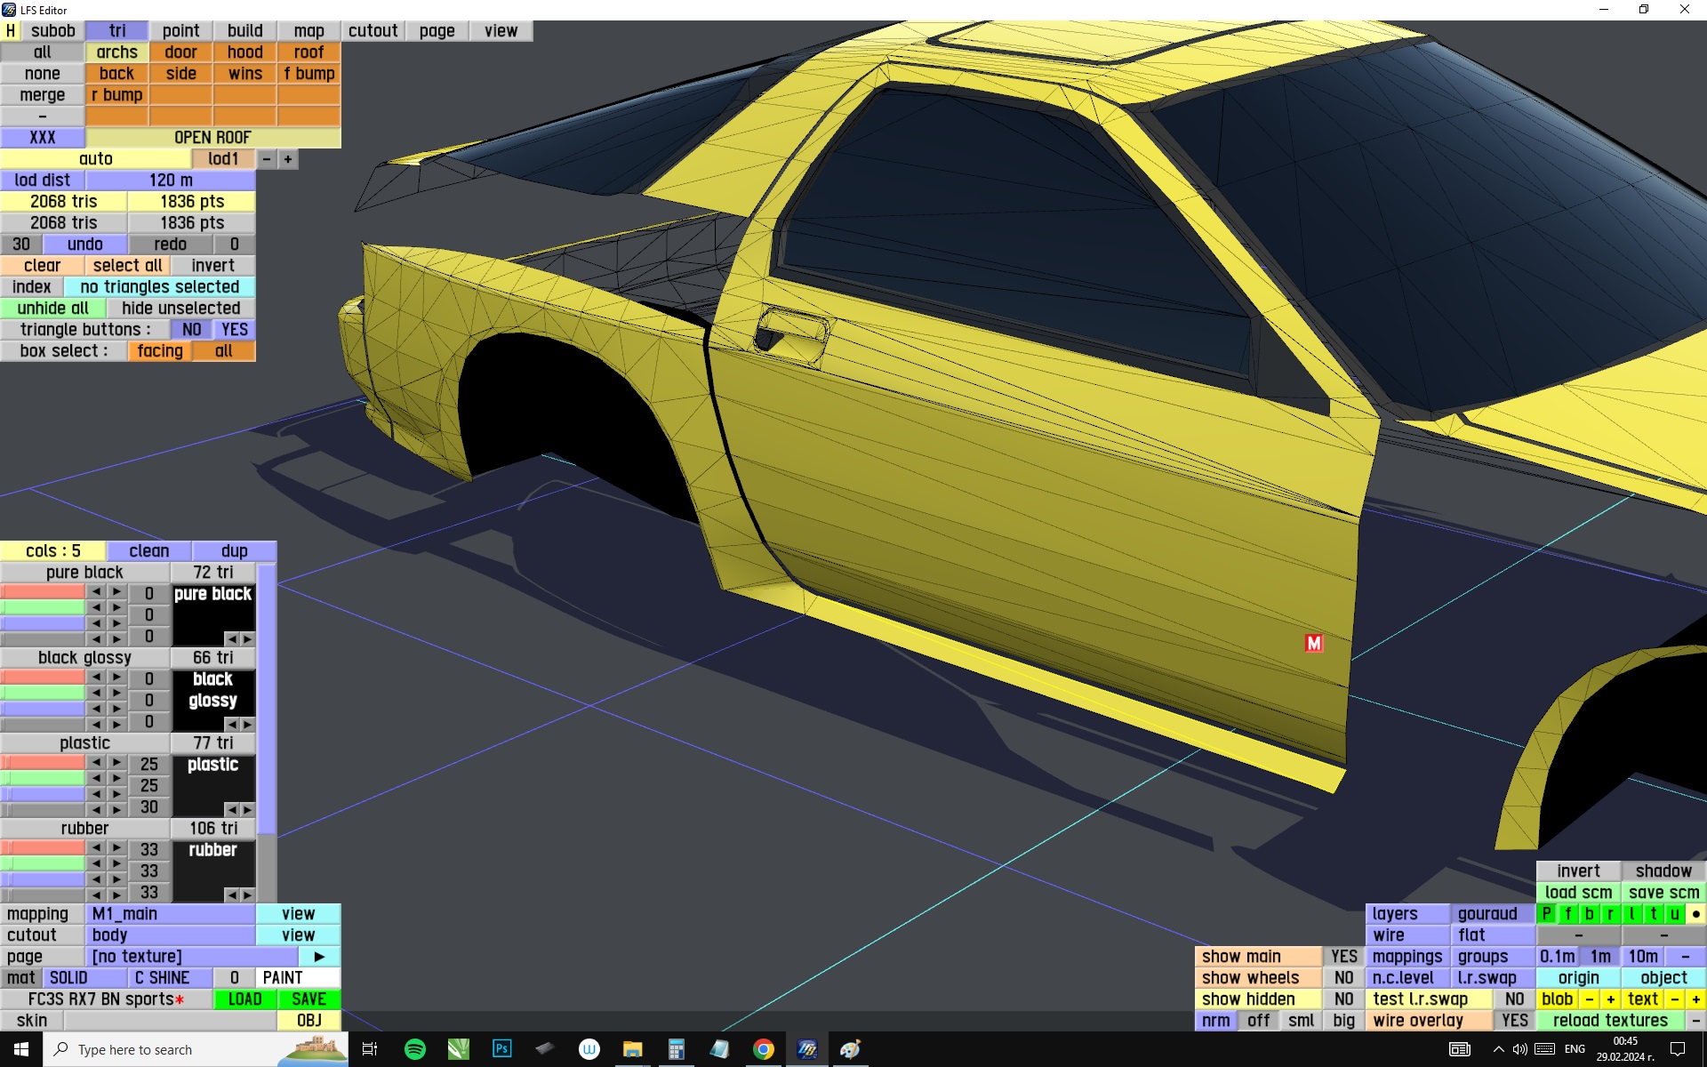
Task: Launch Spotify from the taskbar
Action: coord(414,1049)
